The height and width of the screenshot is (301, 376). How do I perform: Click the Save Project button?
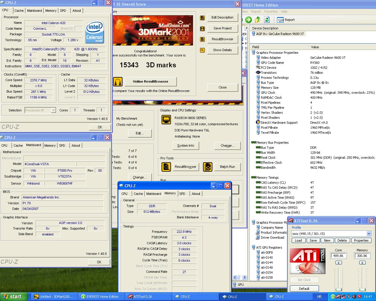coord(222,29)
